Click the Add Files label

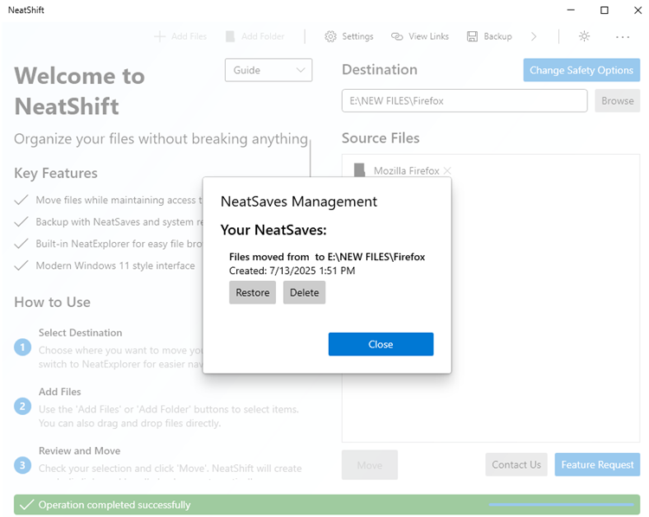coord(190,36)
